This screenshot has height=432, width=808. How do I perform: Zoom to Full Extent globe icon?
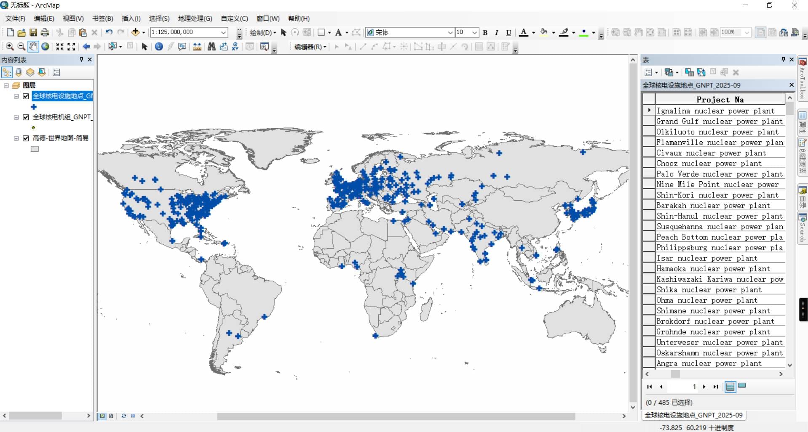45,47
